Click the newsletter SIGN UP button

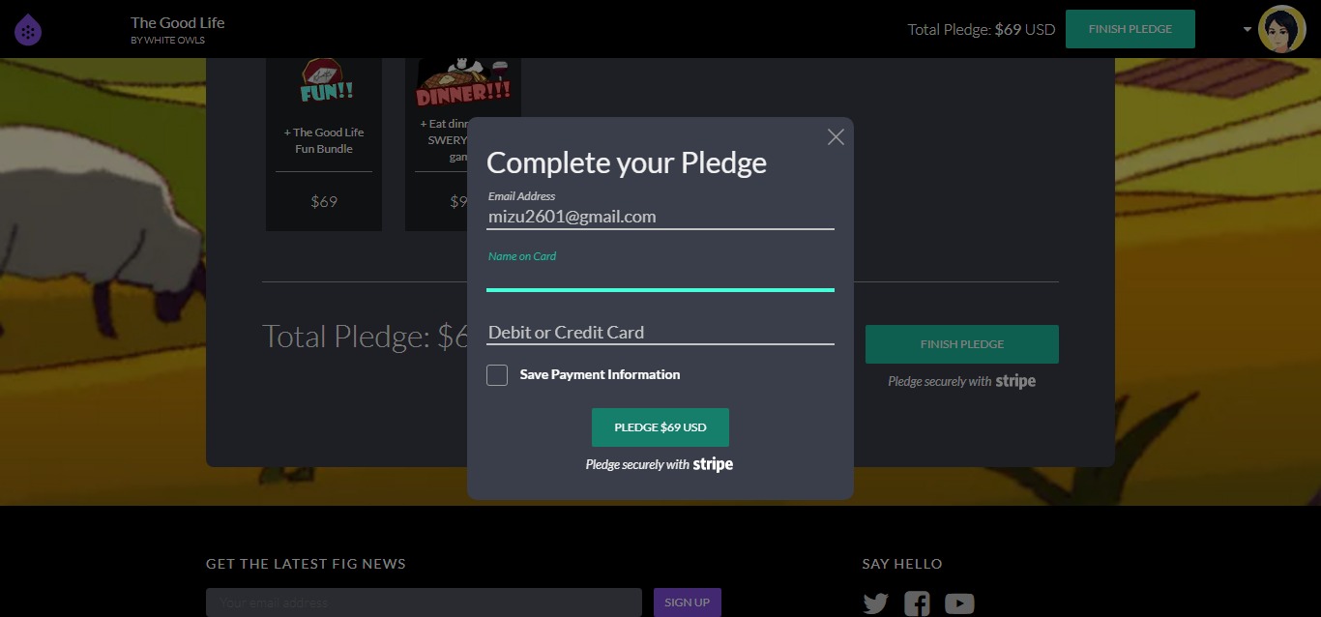(688, 602)
